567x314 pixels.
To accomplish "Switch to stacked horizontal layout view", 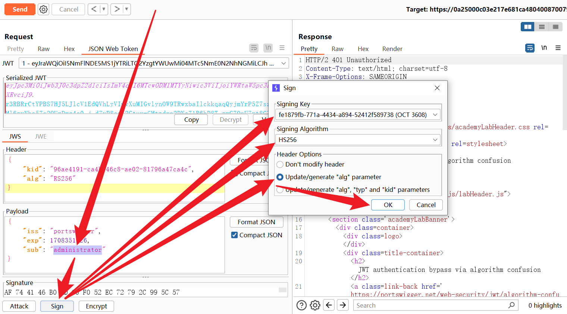I will pyautogui.click(x=542, y=27).
